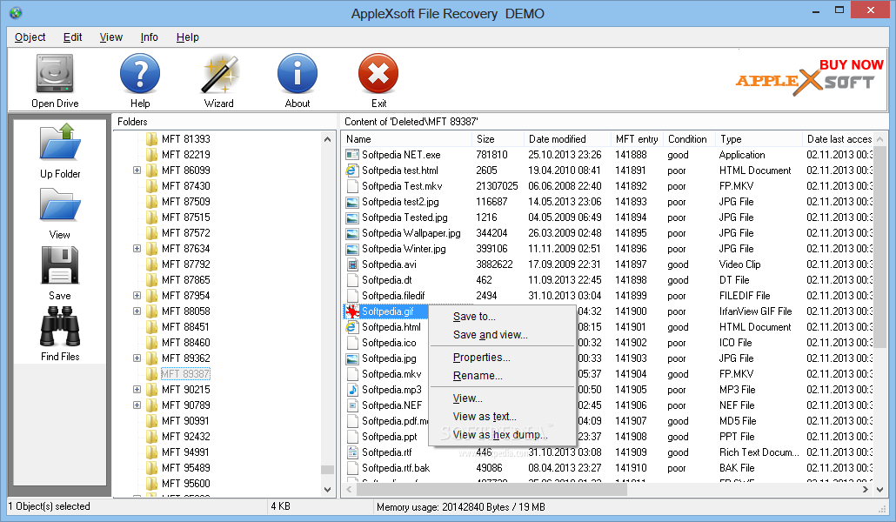Click the Softpedia.jpg image icon
Screen dimensions: 896x522
(x=352, y=358)
